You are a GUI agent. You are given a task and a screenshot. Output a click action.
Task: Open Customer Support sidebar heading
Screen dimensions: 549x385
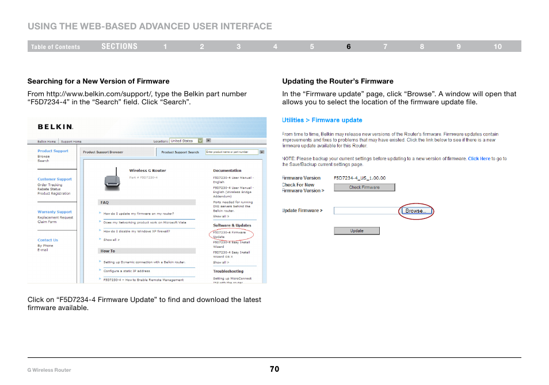click(x=55, y=179)
